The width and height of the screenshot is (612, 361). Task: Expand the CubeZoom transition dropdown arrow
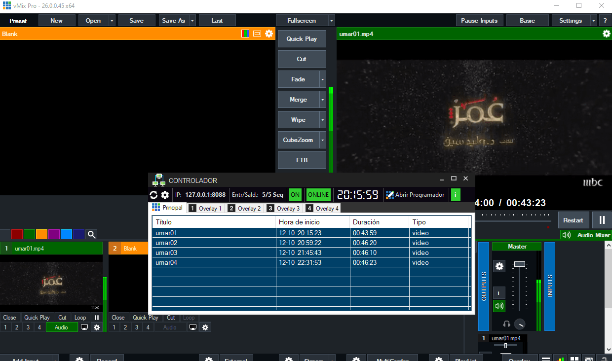point(323,140)
